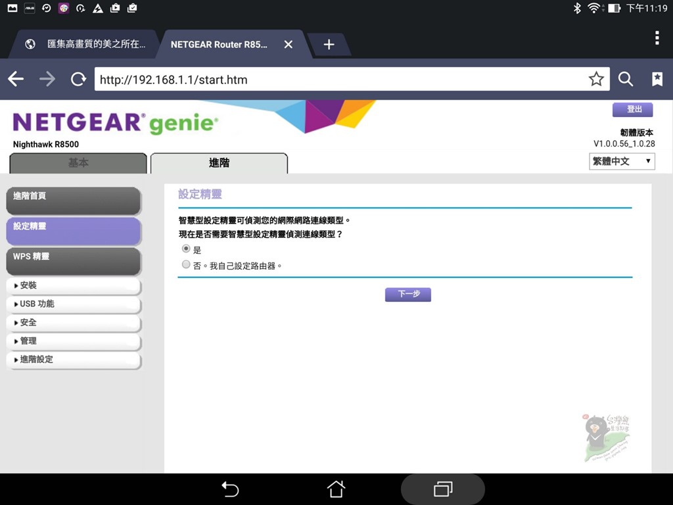
Task: Click the Nighthawk R8500 model text
Action: coord(46,144)
